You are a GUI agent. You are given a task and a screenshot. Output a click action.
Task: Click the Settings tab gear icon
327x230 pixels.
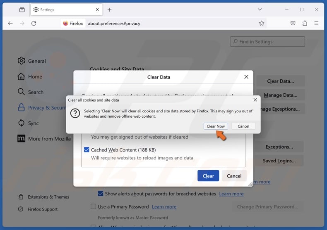point(36,9)
